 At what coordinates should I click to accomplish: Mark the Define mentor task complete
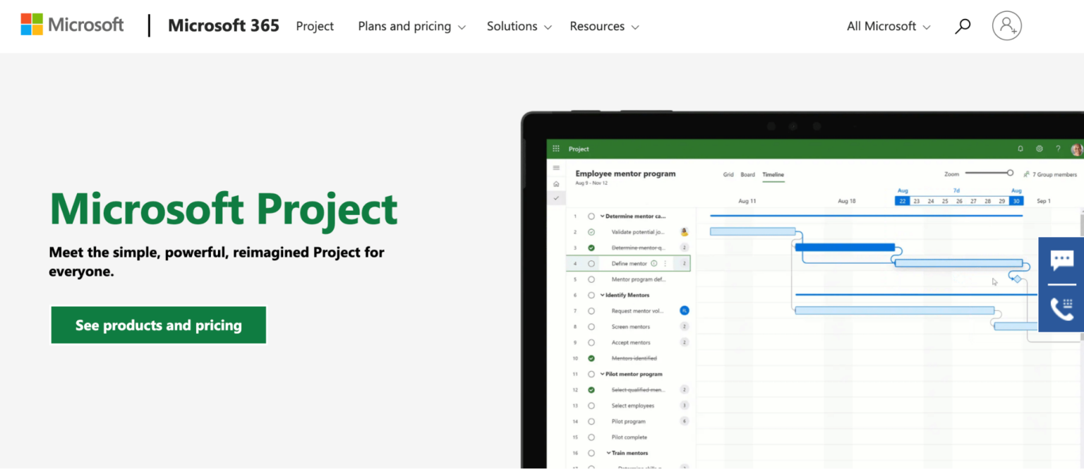coord(591,262)
